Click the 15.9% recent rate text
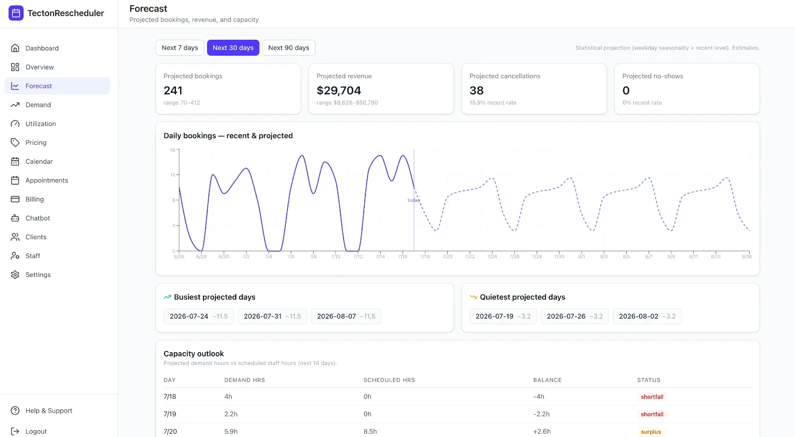Viewport: 795px width, 437px height. [x=493, y=103]
